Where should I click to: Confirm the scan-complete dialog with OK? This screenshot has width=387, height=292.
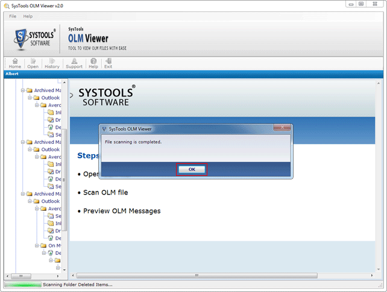pos(192,169)
